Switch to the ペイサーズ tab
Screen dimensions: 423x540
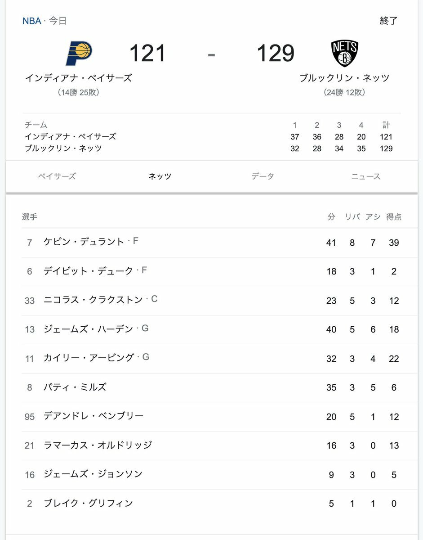click(x=57, y=176)
